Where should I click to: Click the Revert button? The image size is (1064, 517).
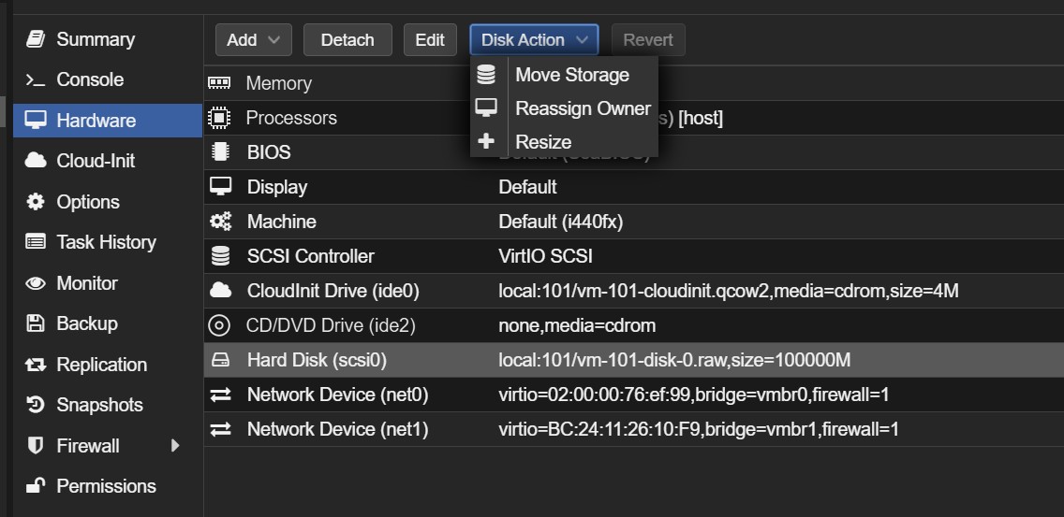(x=648, y=40)
